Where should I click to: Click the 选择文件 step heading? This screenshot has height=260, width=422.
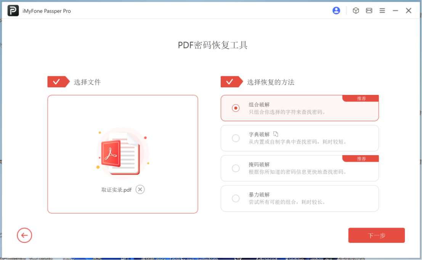[87, 82]
